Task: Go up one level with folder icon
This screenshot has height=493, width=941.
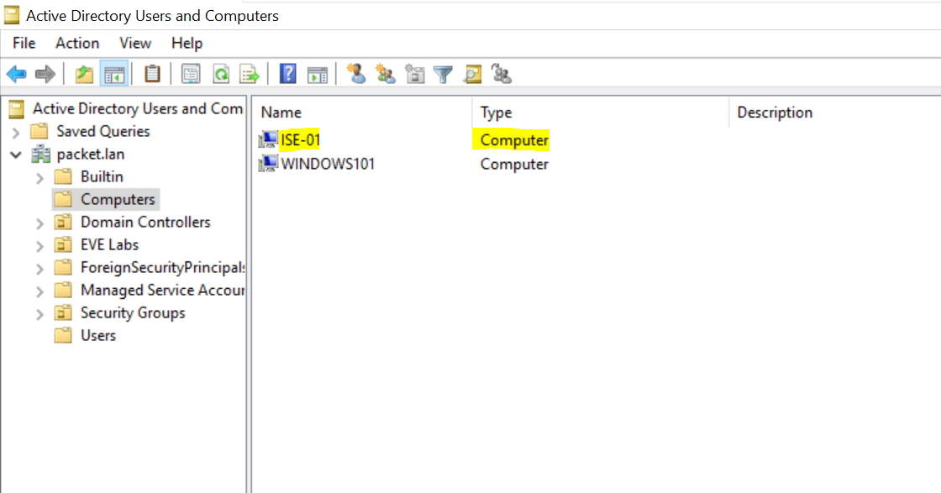Action: tap(84, 75)
